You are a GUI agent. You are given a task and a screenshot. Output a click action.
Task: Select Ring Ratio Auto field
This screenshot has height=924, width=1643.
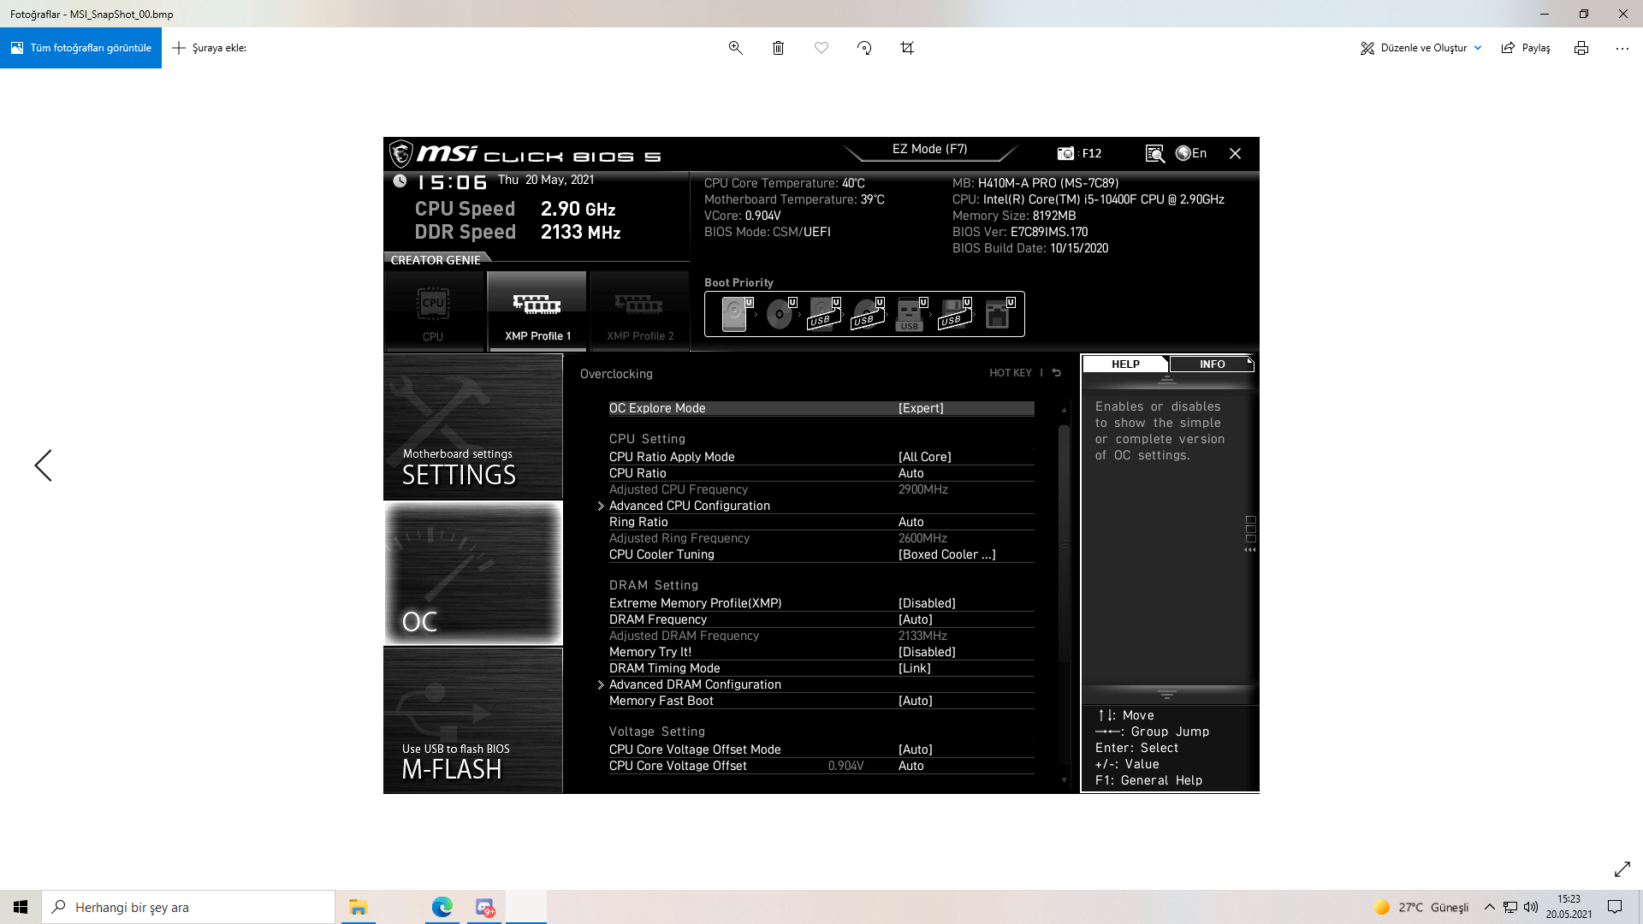(x=821, y=522)
